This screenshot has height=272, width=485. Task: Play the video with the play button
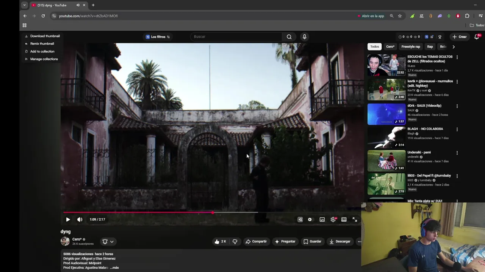pyautogui.click(x=68, y=219)
